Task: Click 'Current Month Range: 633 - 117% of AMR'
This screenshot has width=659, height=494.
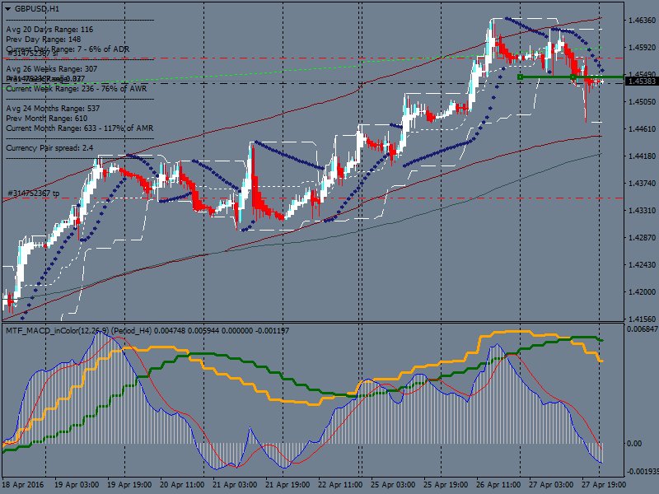Action: pyautogui.click(x=79, y=128)
